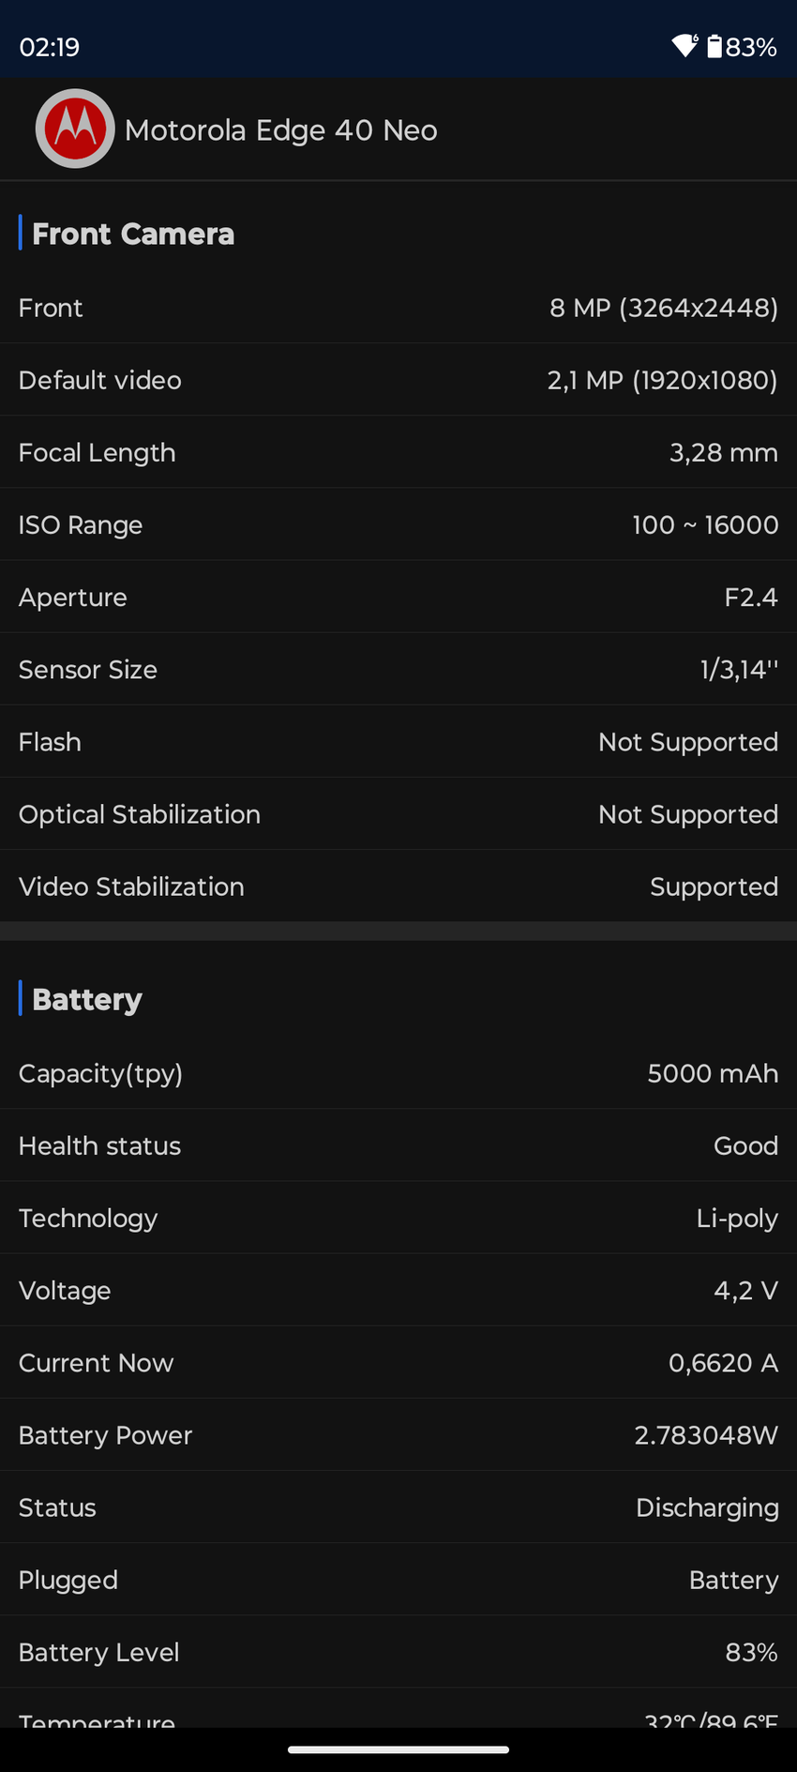
Task: Select the Front Camera section header
Action: pos(133,234)
